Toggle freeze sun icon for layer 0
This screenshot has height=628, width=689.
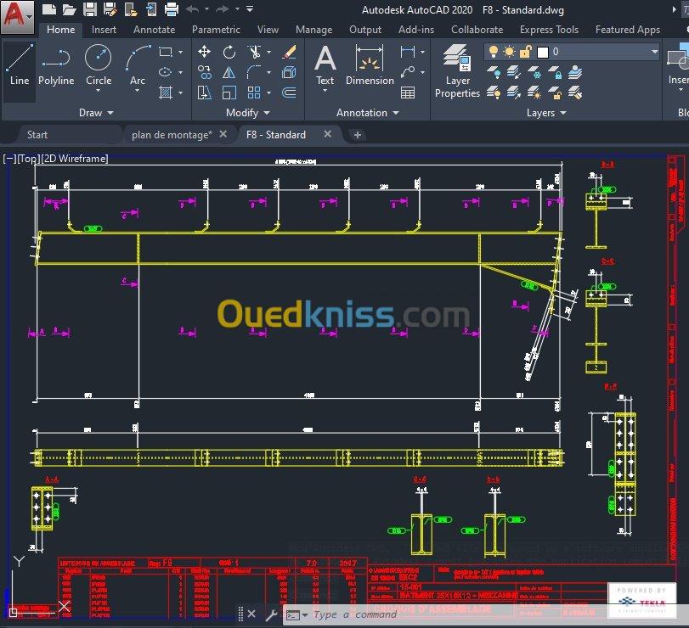[509, 52]
